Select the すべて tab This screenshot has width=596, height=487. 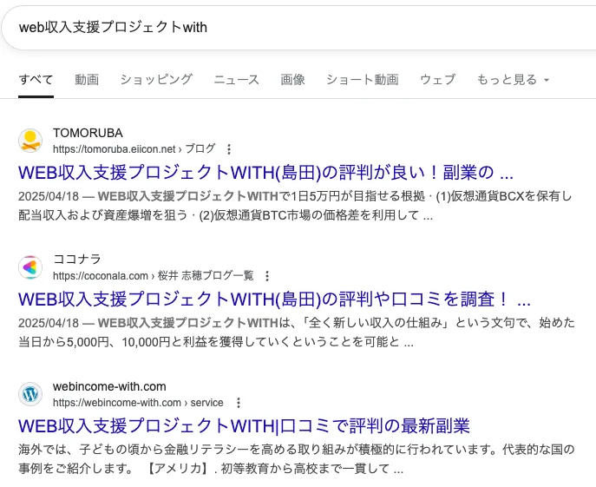coord(36,80)
